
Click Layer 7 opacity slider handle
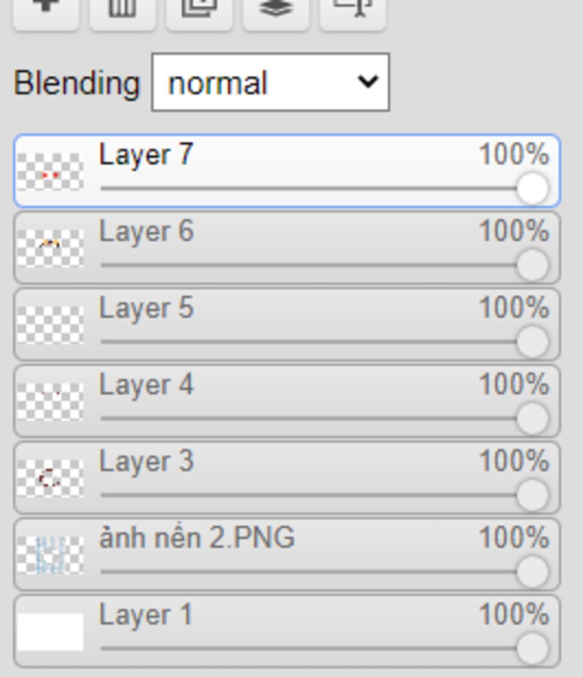(x=532, y=189)
